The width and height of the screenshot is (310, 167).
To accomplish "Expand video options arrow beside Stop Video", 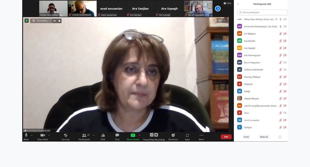I will 49,135.
